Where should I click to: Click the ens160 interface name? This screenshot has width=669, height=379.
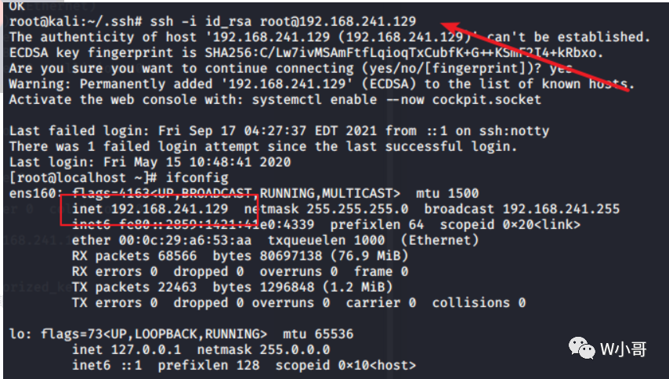coord(33,194)
